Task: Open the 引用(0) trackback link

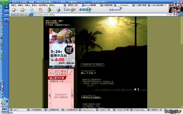Action: point(131,90)
